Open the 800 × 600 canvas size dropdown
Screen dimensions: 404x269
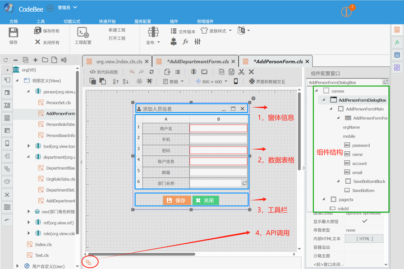click(x=212, y=82)
